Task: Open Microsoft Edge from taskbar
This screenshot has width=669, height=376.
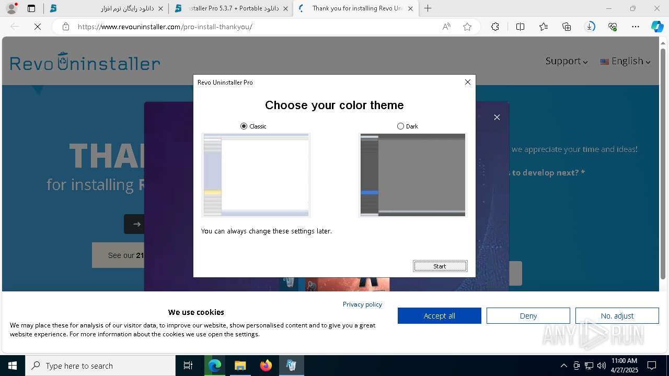Action: (x=215, y=366)
